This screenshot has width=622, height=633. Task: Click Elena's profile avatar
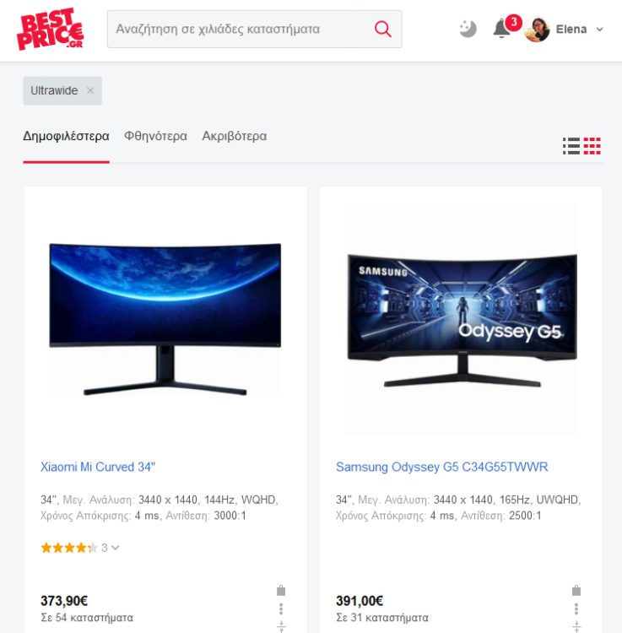click(x=537, y=30)
